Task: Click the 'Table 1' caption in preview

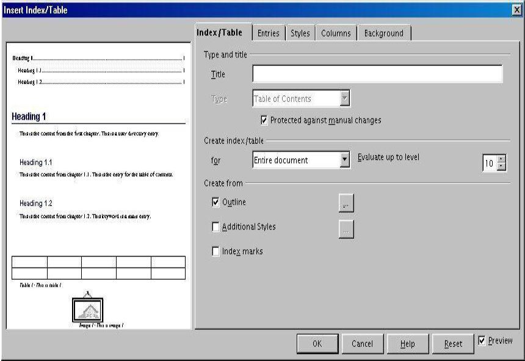Action: [40, 285]
